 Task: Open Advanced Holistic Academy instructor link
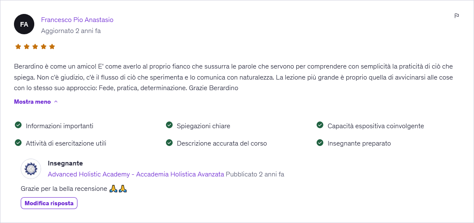(x=136, y=174)
